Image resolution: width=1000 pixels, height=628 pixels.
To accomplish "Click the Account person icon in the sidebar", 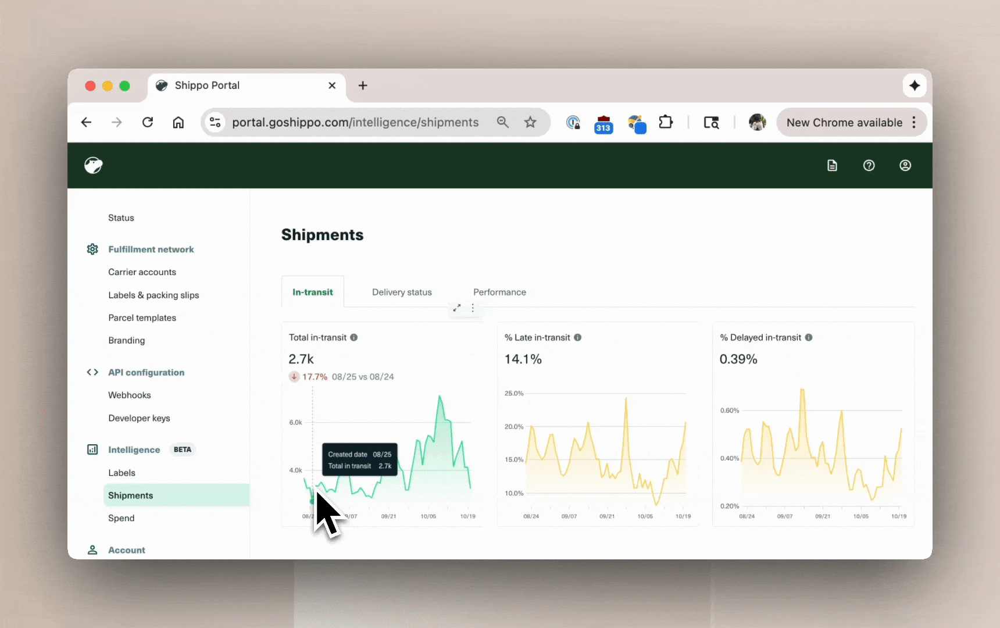I will coord(92,550).
